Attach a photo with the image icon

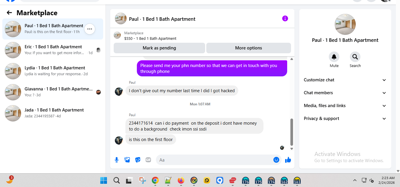(127, 160)
